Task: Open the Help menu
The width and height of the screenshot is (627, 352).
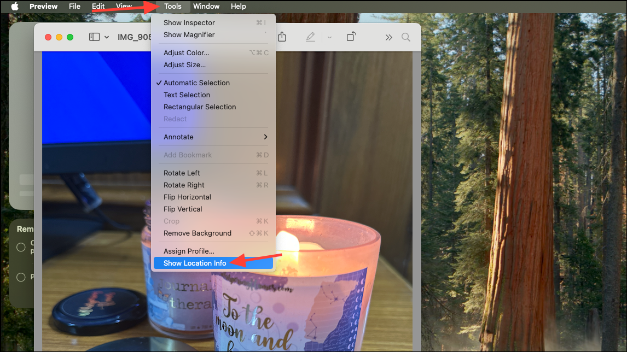Action: point(239,7)
